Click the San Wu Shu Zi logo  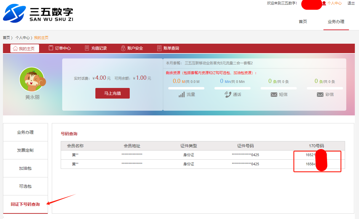[x=38, y=14]
